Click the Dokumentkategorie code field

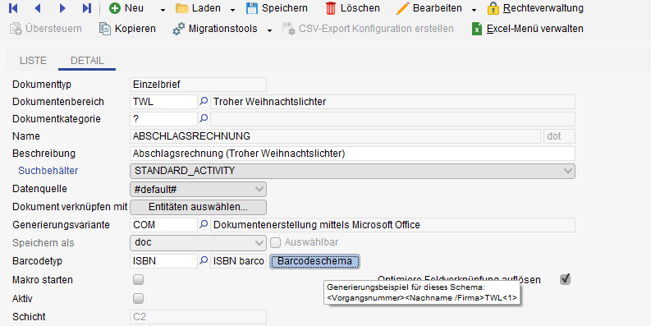pyautogui.click(x=163, y=119)
